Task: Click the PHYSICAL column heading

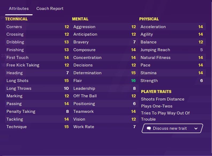Action: tap(149, 19)
